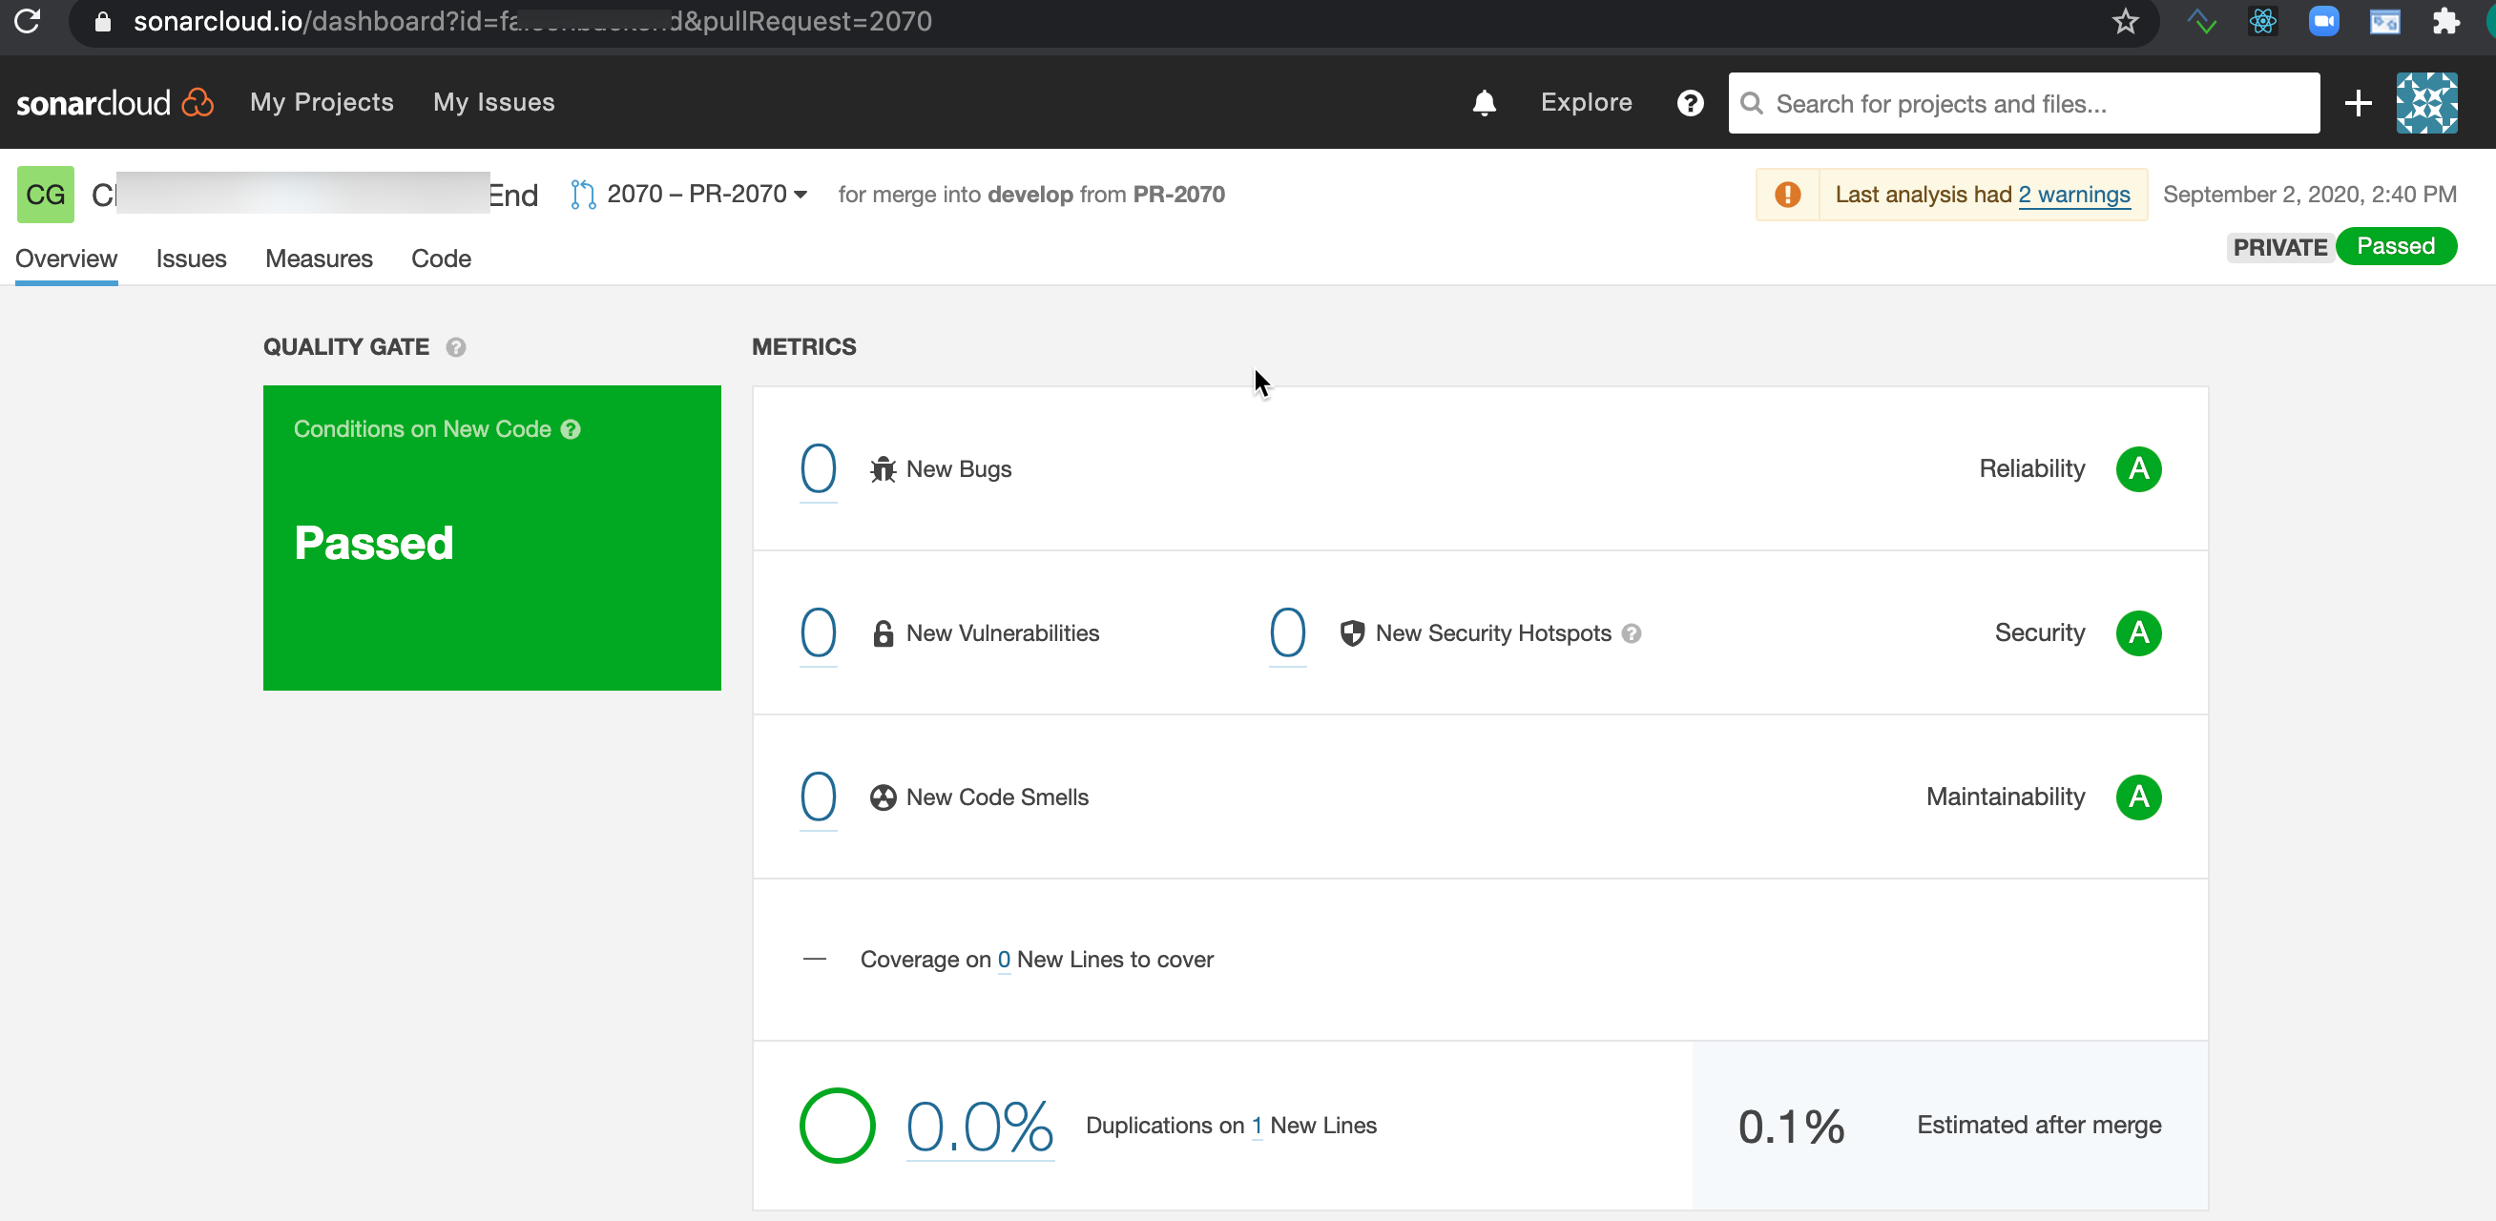
Task: Open the browser extensions puzzle icon
Action: point(2445,21)
